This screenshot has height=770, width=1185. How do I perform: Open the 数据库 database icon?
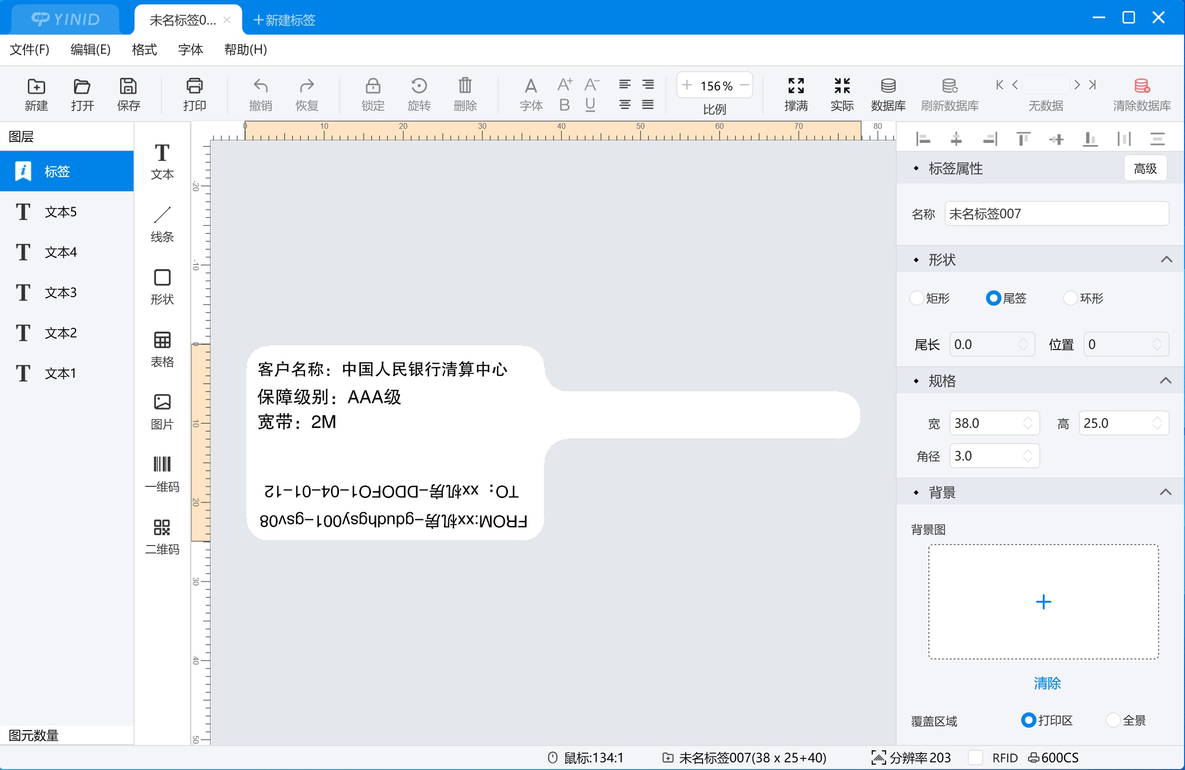(888, 86)
